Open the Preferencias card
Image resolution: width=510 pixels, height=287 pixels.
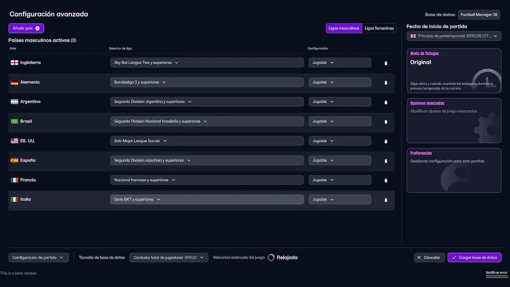pos(454,170)
